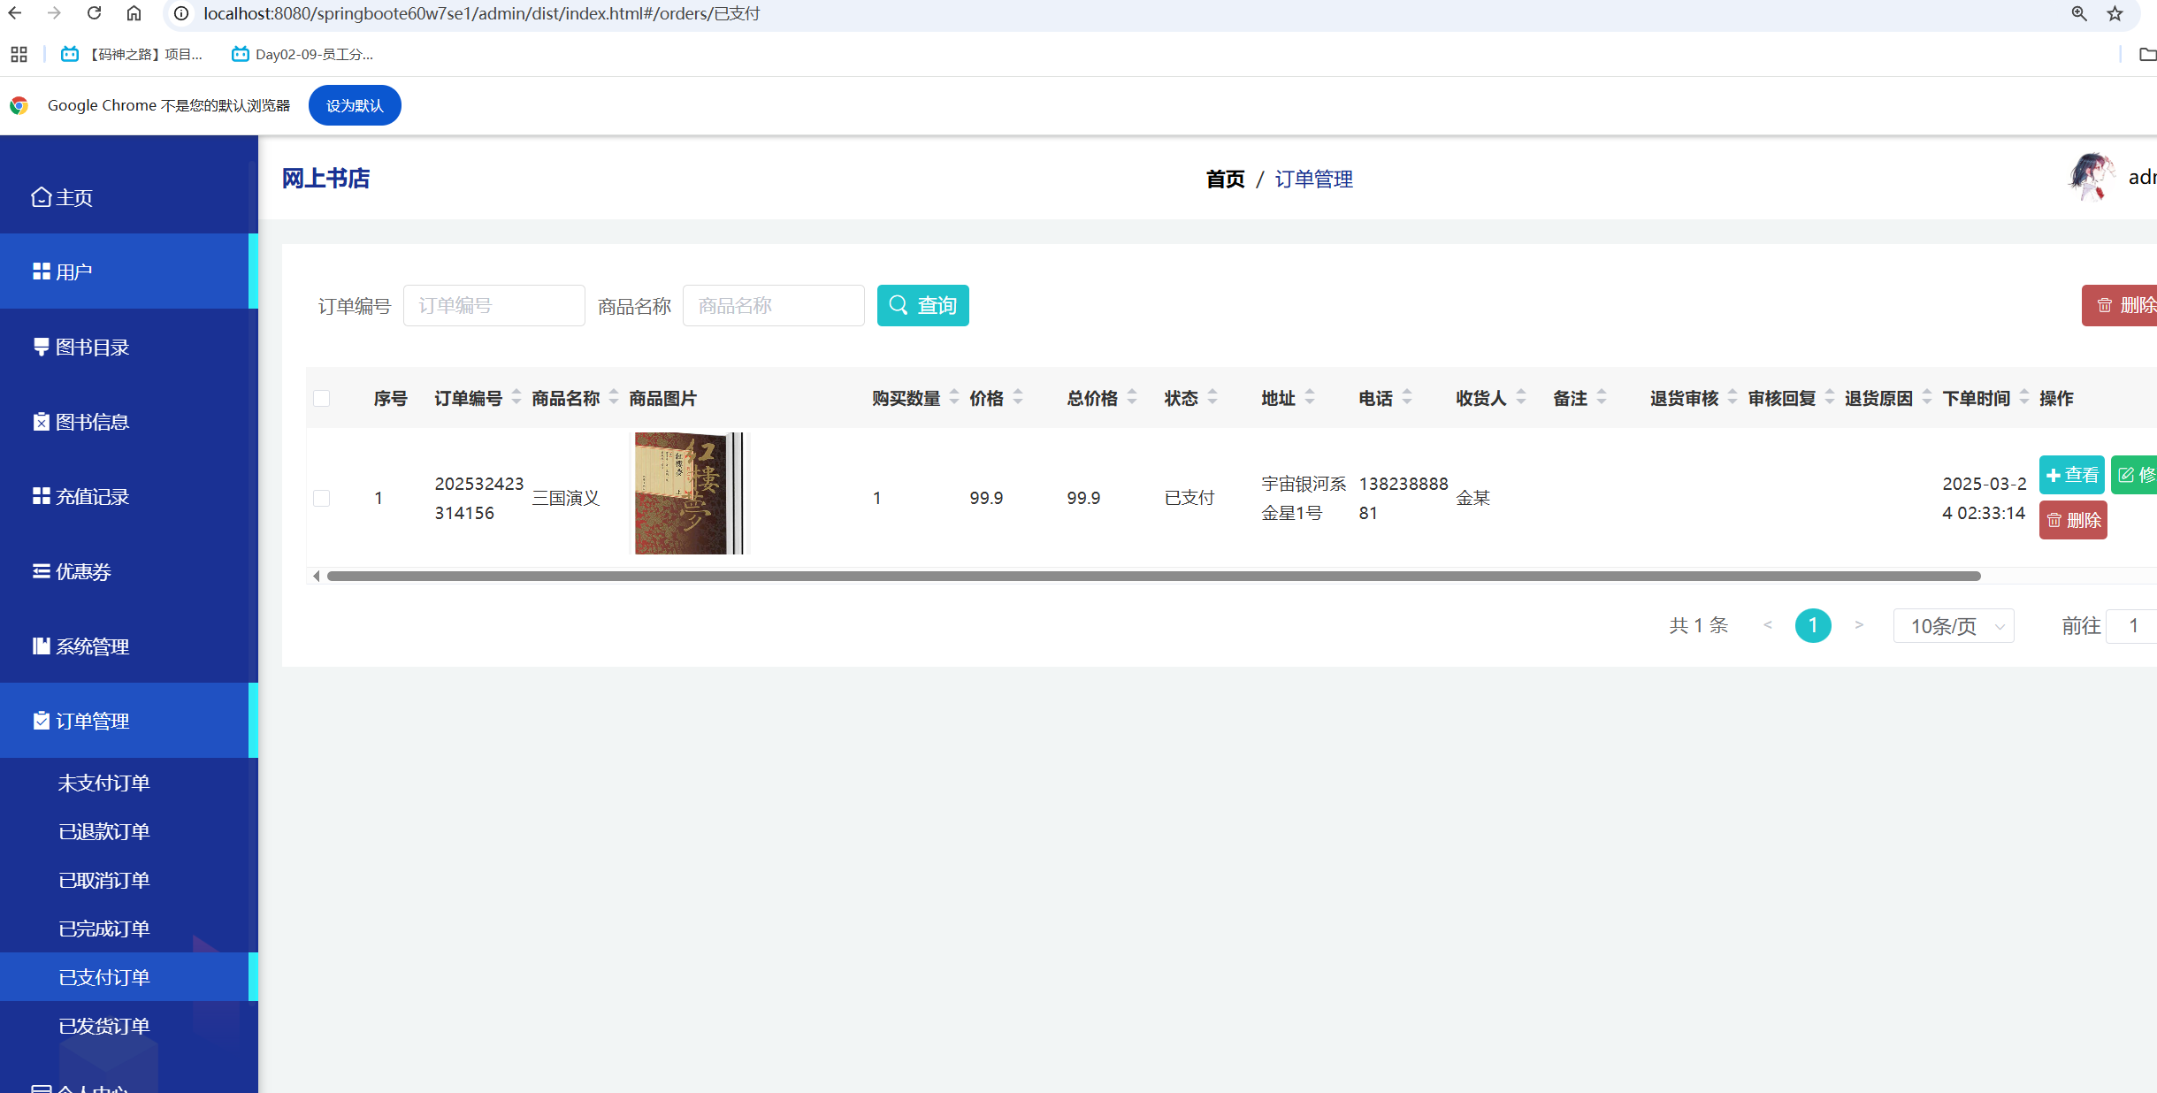Select 已发货订单 submenu item
Screen dimensions: 2157x1093
[103, 1026]
